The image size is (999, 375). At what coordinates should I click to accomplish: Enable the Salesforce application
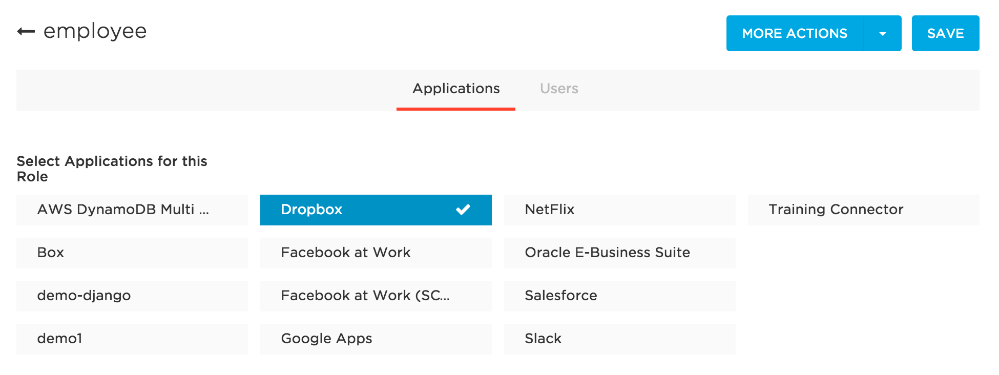(x=620, y=296)
